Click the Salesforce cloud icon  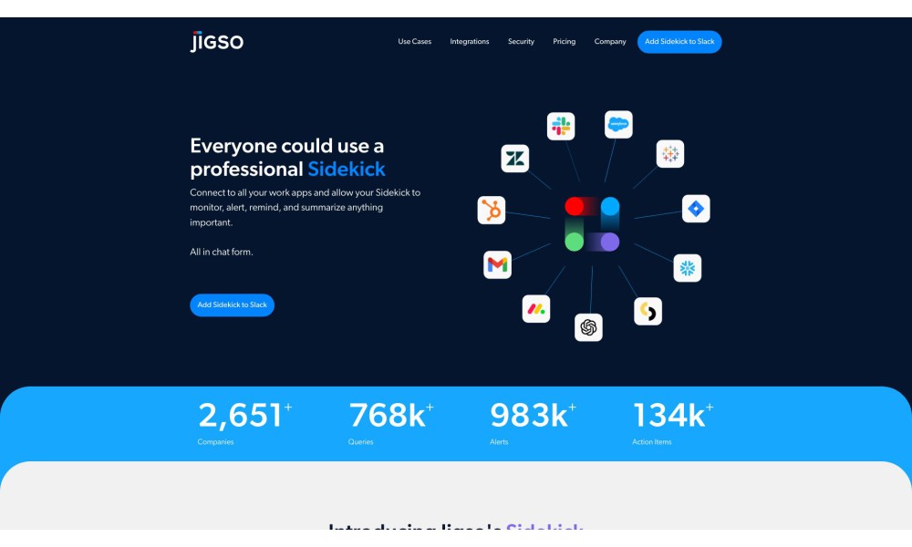[618, 124]
